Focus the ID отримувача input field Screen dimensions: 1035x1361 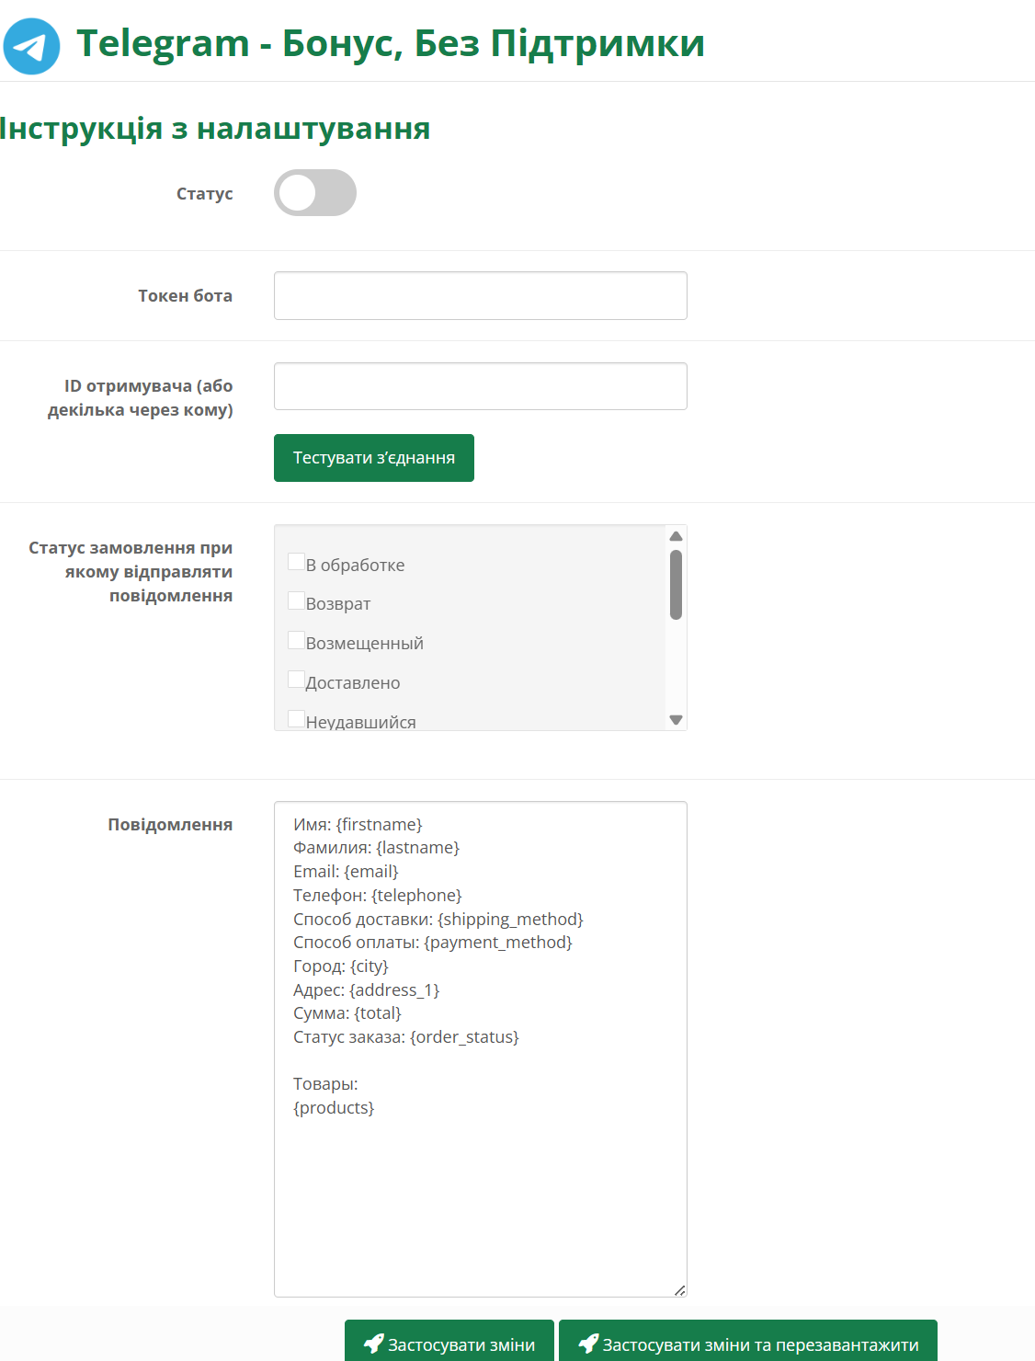click(481, 386)
